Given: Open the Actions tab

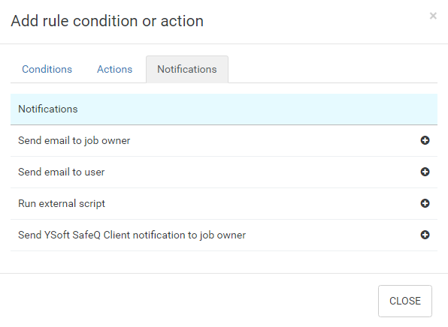Looking at the screenshot, I should tap(114, 69).
